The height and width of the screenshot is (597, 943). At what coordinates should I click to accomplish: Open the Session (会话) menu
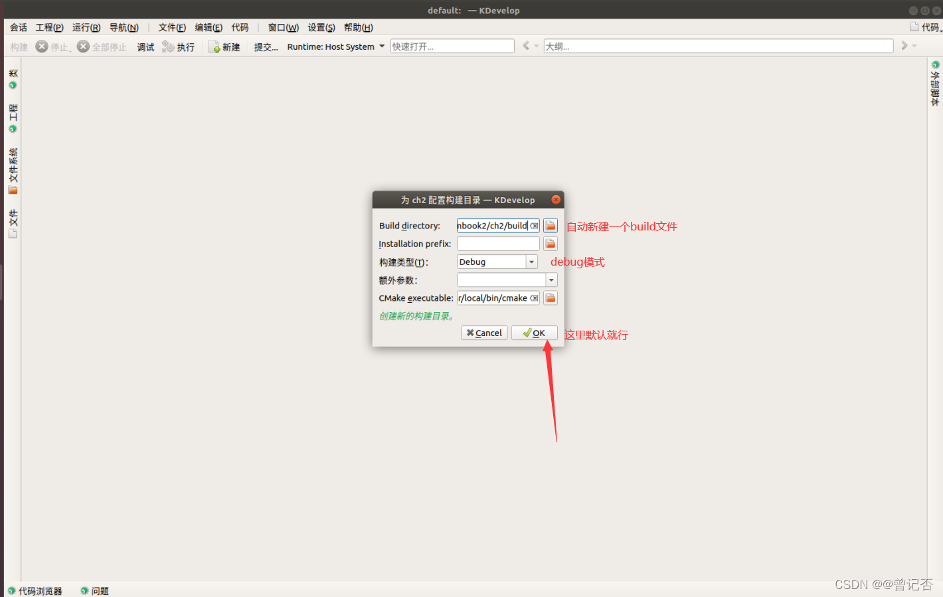[19, 27]
